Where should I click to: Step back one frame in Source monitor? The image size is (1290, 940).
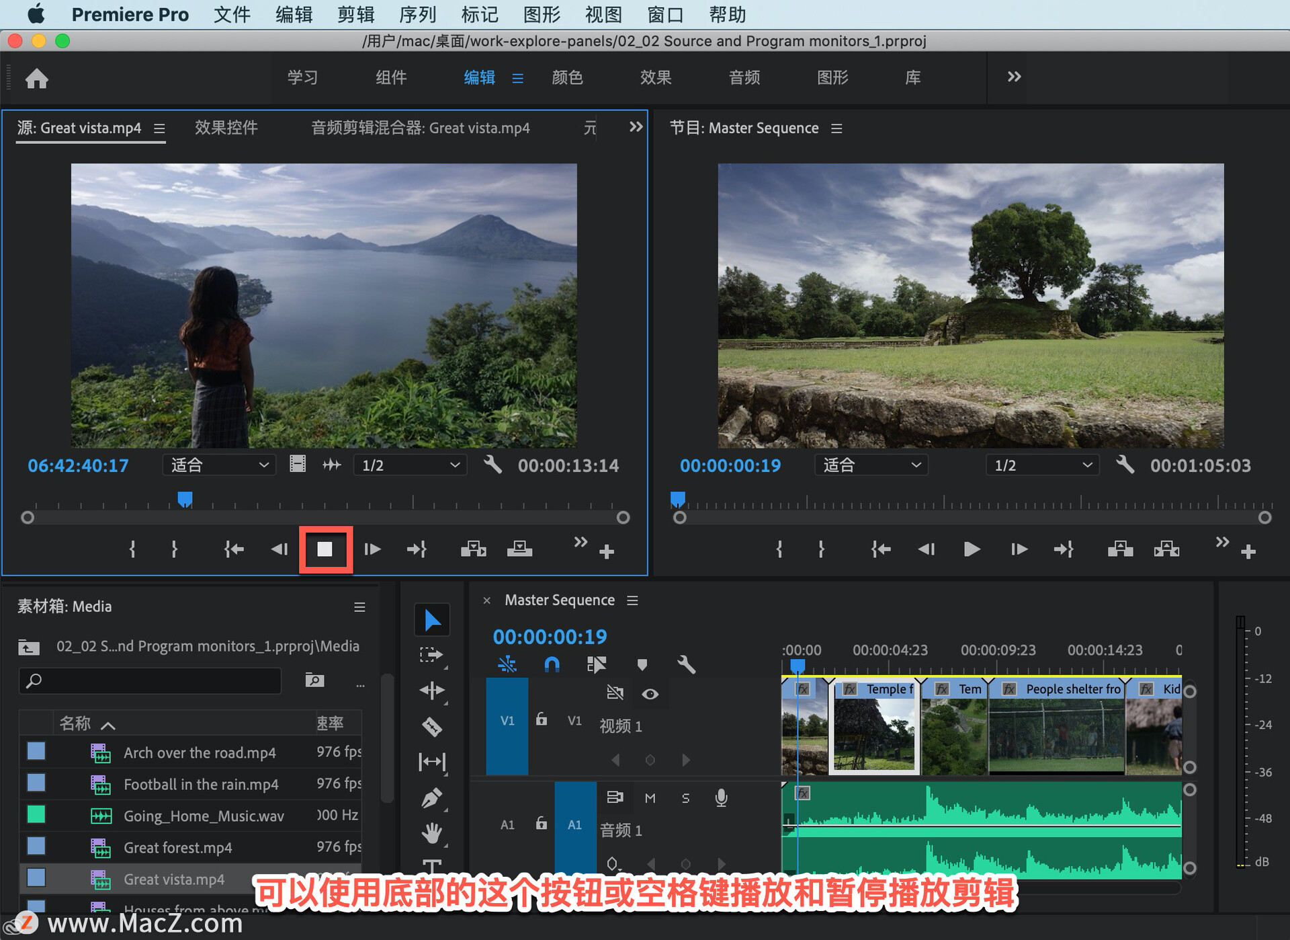[279, 549]
